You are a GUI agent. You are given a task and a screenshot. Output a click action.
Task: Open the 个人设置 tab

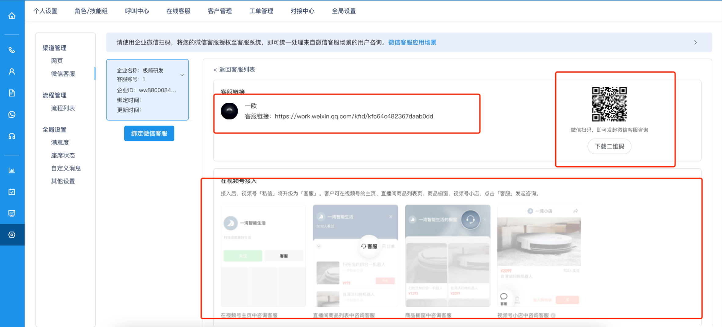[x=45, y=11]
